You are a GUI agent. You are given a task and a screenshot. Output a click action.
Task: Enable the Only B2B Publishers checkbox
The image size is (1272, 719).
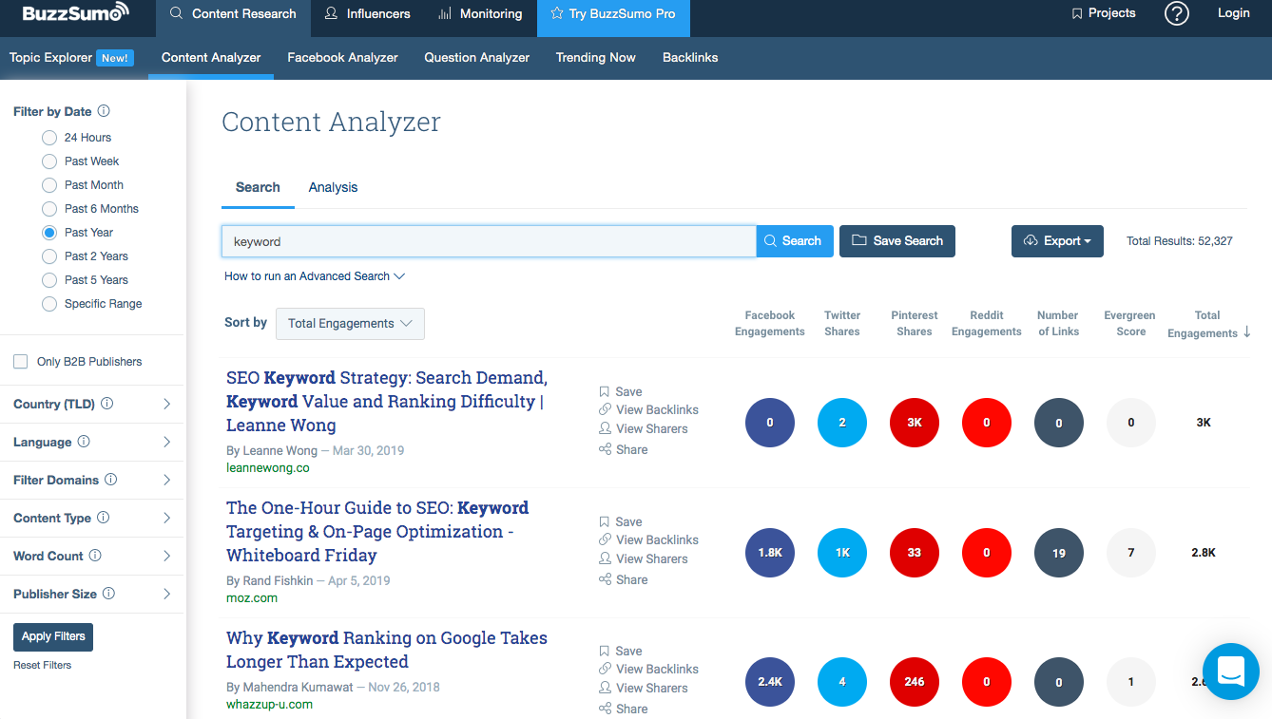[x=20, y=362]
